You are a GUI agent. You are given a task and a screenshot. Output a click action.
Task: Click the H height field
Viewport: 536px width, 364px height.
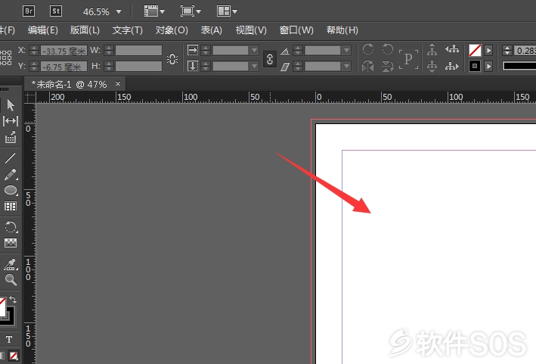pos(138,67)
